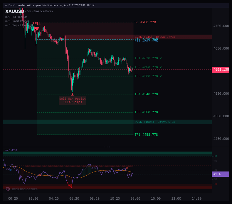Click the Sell Max Profit +1149 pips box
The image size is (232, 204).
click(x=73, y=101)
